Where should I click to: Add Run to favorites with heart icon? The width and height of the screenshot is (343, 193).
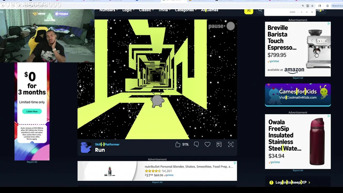click(207, 144)
